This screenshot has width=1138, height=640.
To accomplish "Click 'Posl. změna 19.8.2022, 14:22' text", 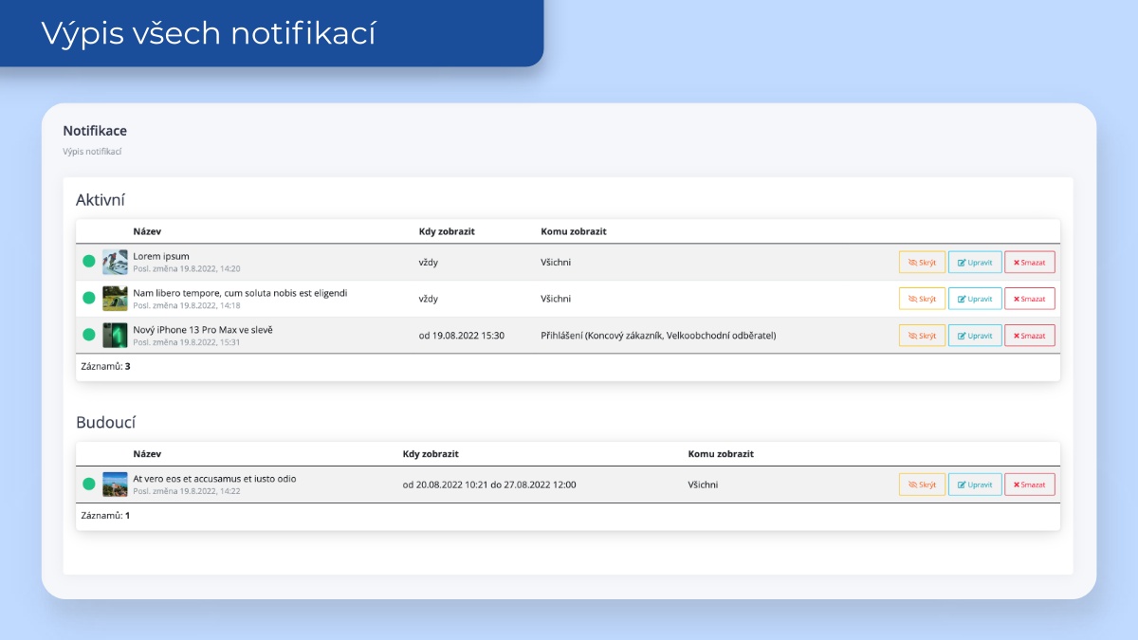I will point(187,491).
